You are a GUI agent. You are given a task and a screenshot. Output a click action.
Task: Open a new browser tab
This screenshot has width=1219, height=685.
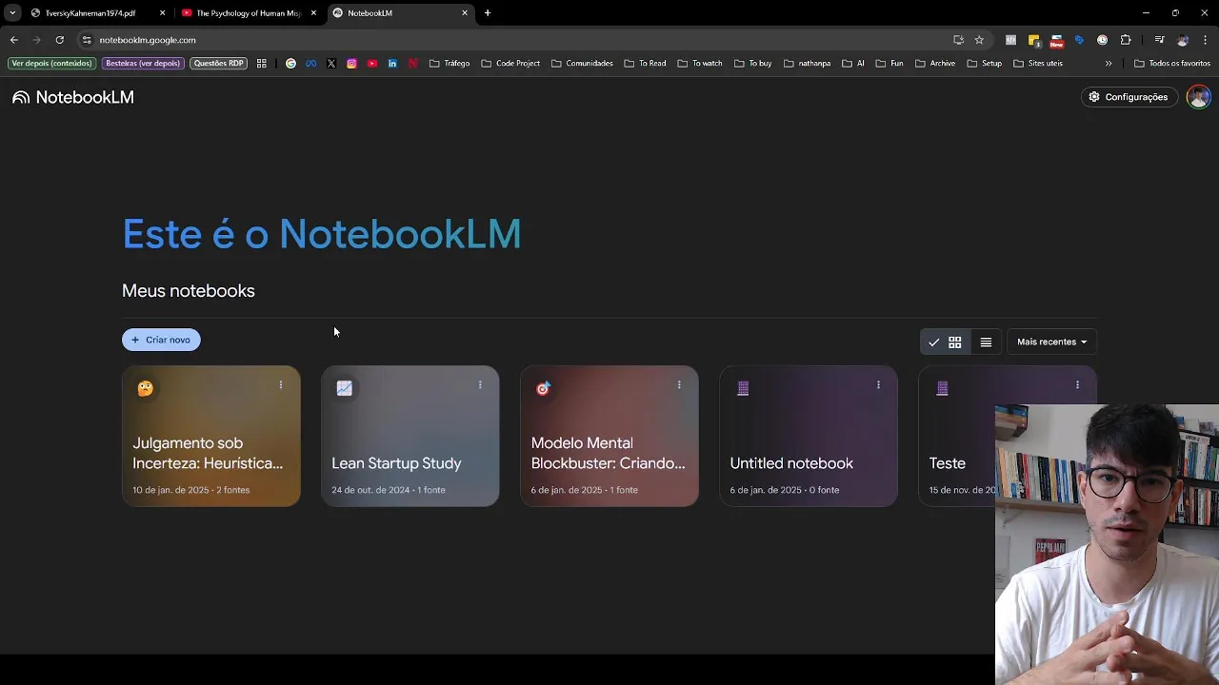click(488, 13)
